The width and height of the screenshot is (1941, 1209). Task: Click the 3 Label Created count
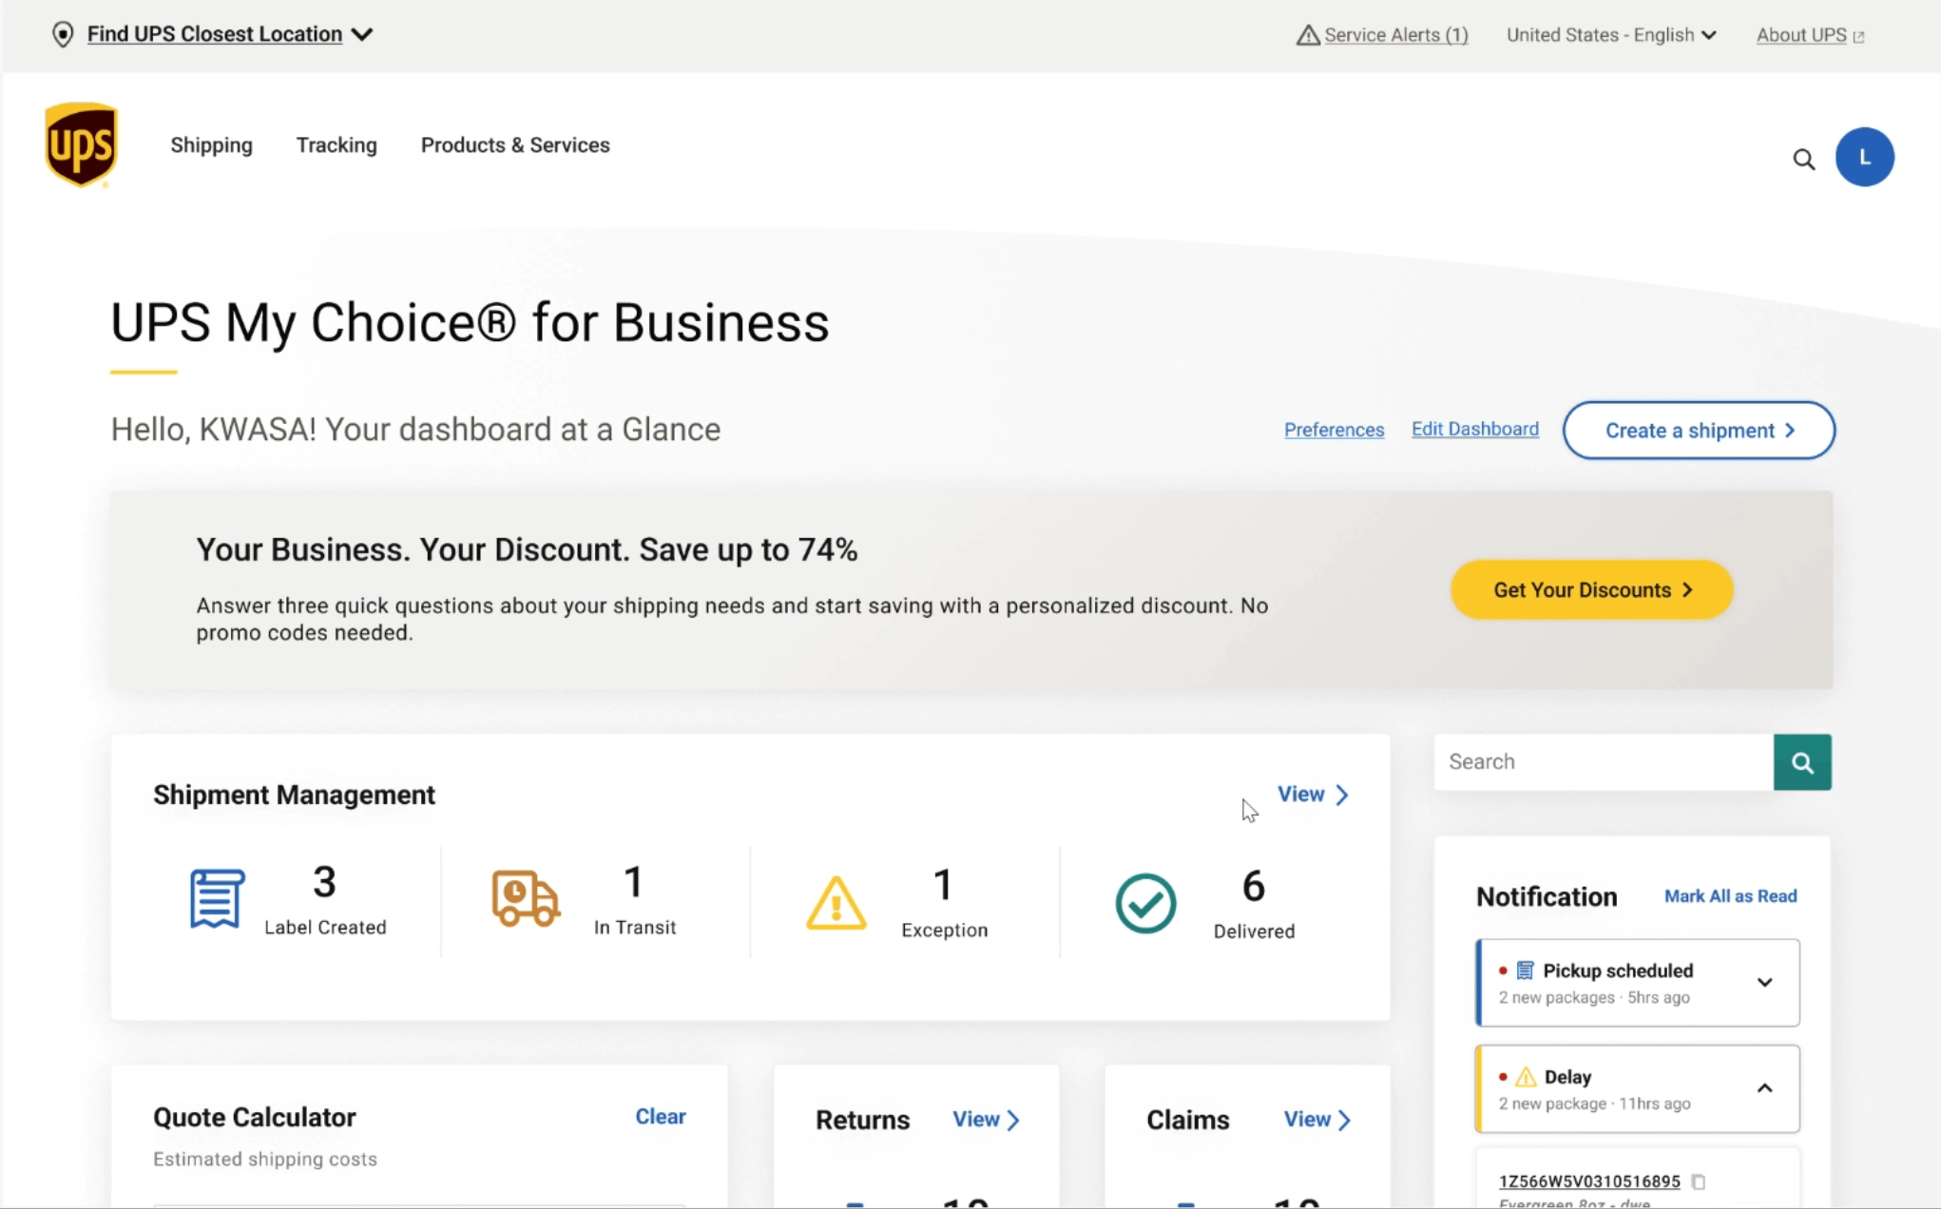(x=324, y=882)
